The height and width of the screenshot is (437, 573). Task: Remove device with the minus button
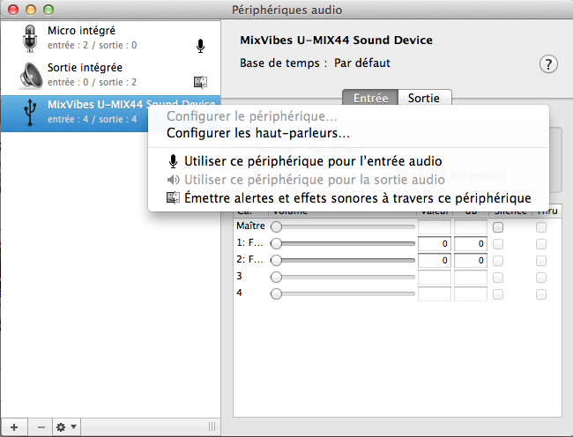(41, 427)
